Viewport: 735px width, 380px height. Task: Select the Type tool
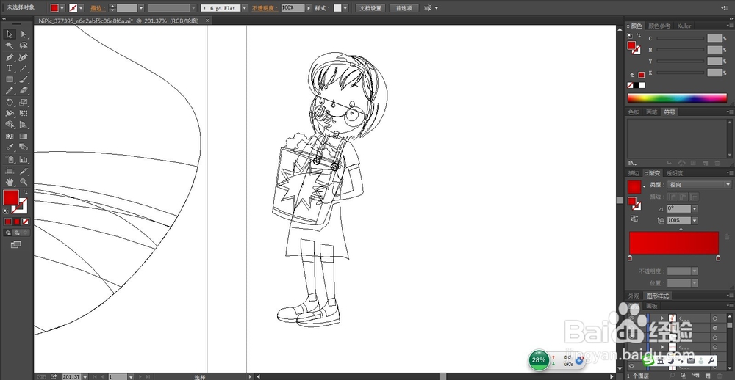pos(10,68)
